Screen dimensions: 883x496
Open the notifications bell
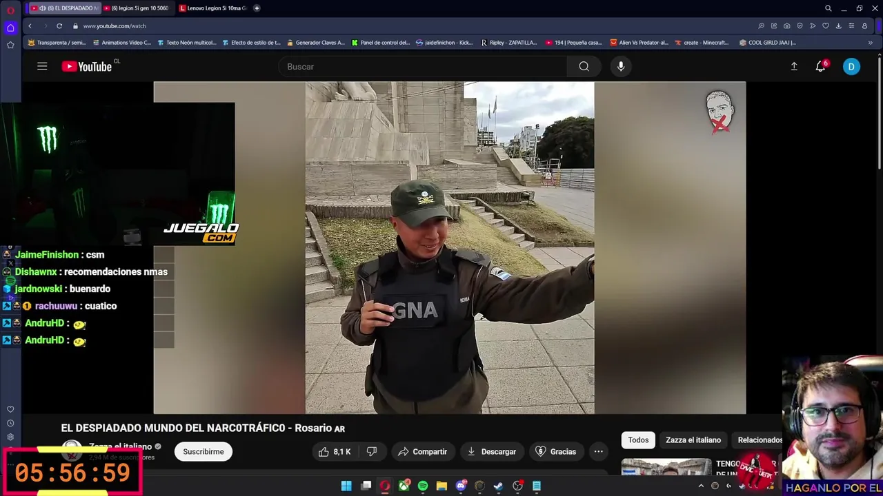[820, 66]
